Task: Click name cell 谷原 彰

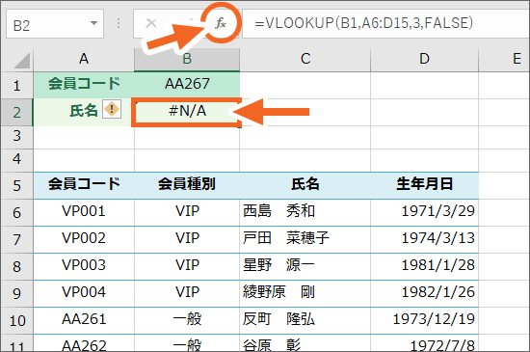Action: point(305,343)
